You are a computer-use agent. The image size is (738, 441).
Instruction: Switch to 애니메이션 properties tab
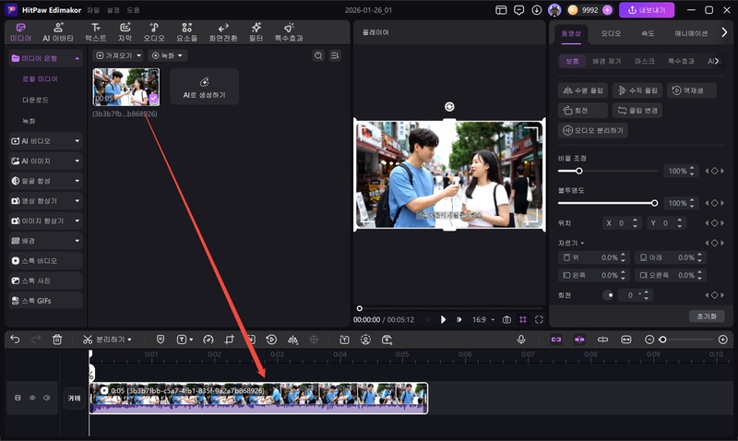[690, 33]
